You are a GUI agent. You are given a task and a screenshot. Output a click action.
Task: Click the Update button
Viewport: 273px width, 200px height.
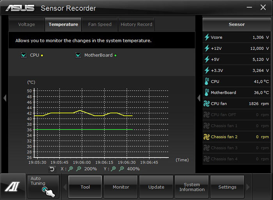pos(156,187)
